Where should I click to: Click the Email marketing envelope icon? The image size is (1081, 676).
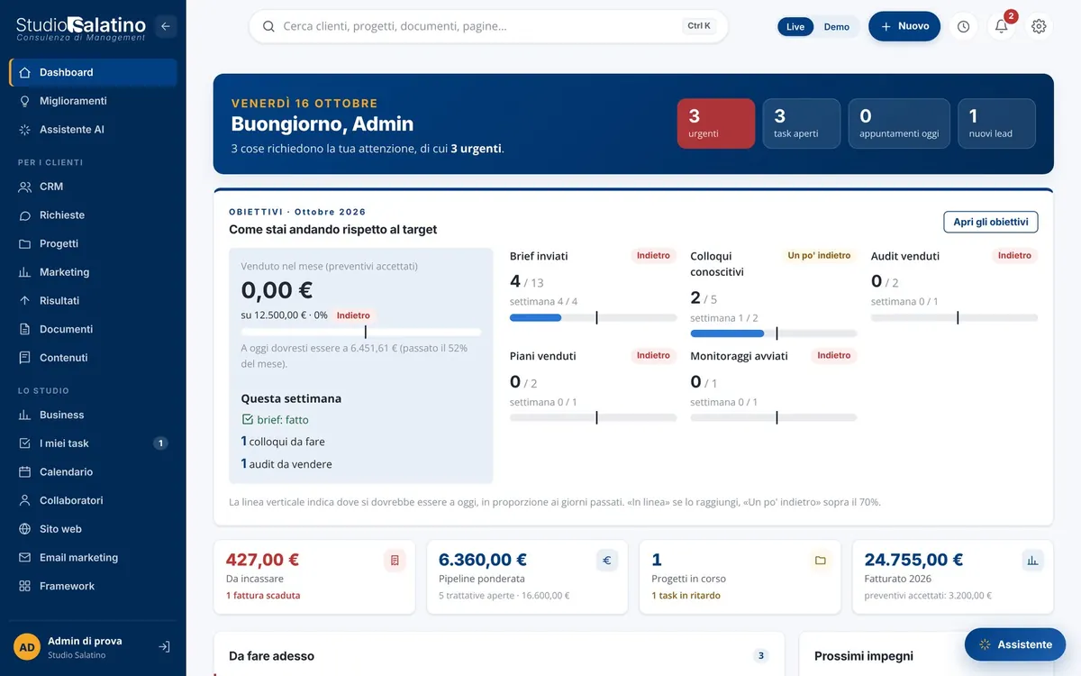click(x=24, y=558)
